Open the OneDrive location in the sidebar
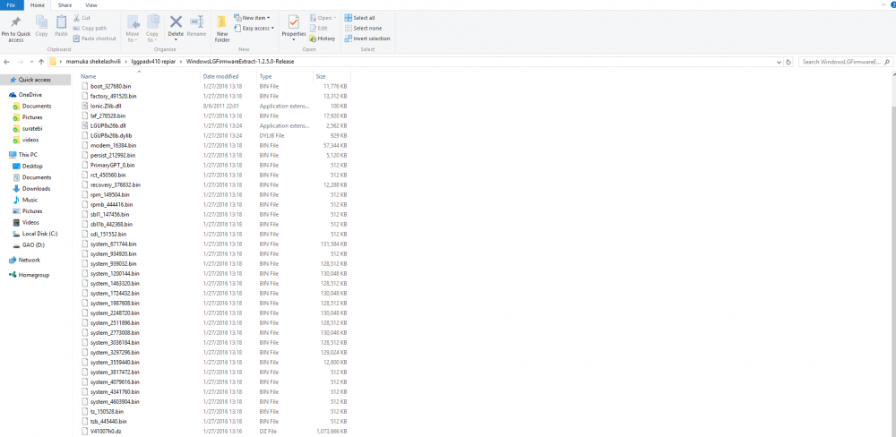This screenshot has height=437, width=896. pyautogui.click(x=30, y=94)
